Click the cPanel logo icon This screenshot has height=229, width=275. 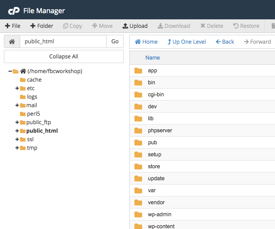coord(14,10)
